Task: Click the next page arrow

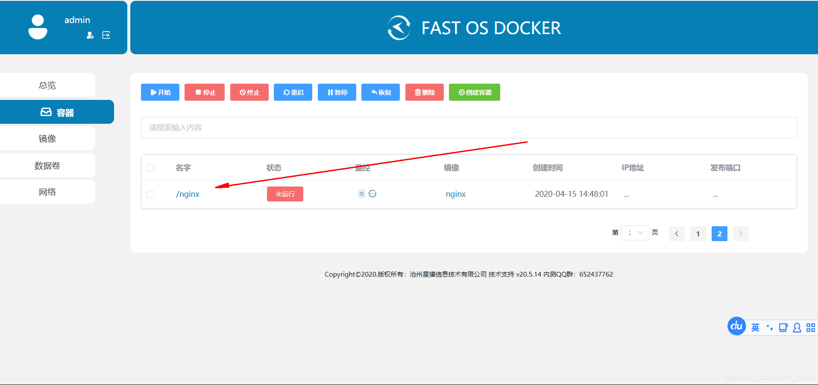Action: point(741,233)
